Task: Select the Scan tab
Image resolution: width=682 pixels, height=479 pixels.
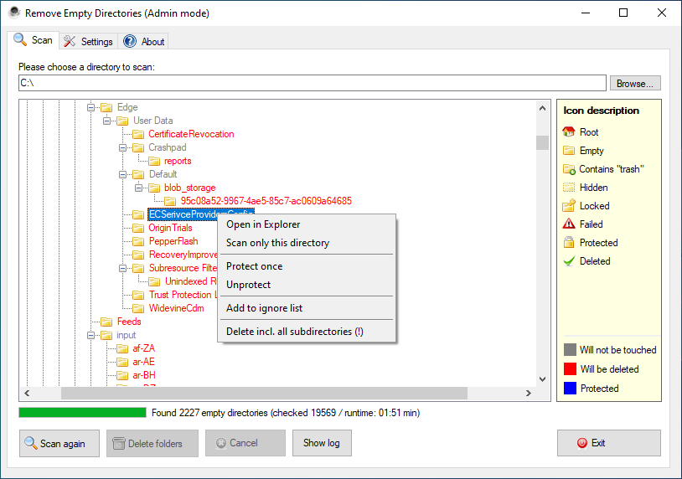Action: 33,40
